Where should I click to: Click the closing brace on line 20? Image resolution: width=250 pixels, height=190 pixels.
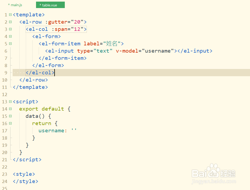[21, 152]
